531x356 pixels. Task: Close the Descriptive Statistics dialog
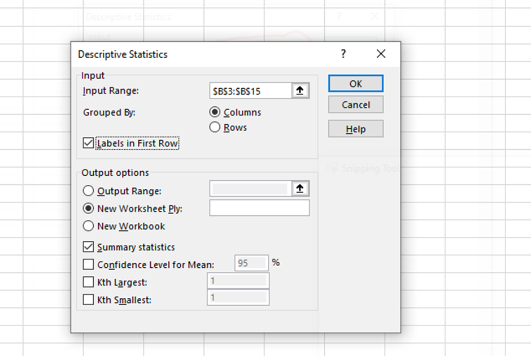[381, 54]
